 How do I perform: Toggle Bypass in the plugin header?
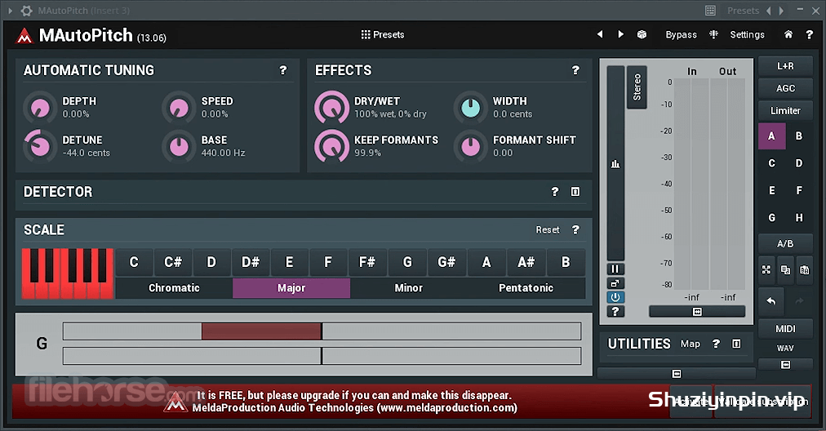(x=682, y=35)
